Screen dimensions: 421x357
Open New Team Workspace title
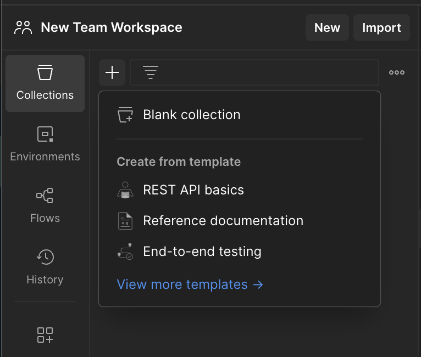pos(112,27)
